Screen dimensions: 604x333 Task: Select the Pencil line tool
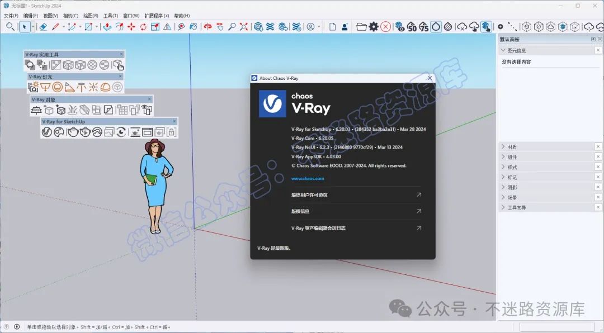[x=56, y=27]
